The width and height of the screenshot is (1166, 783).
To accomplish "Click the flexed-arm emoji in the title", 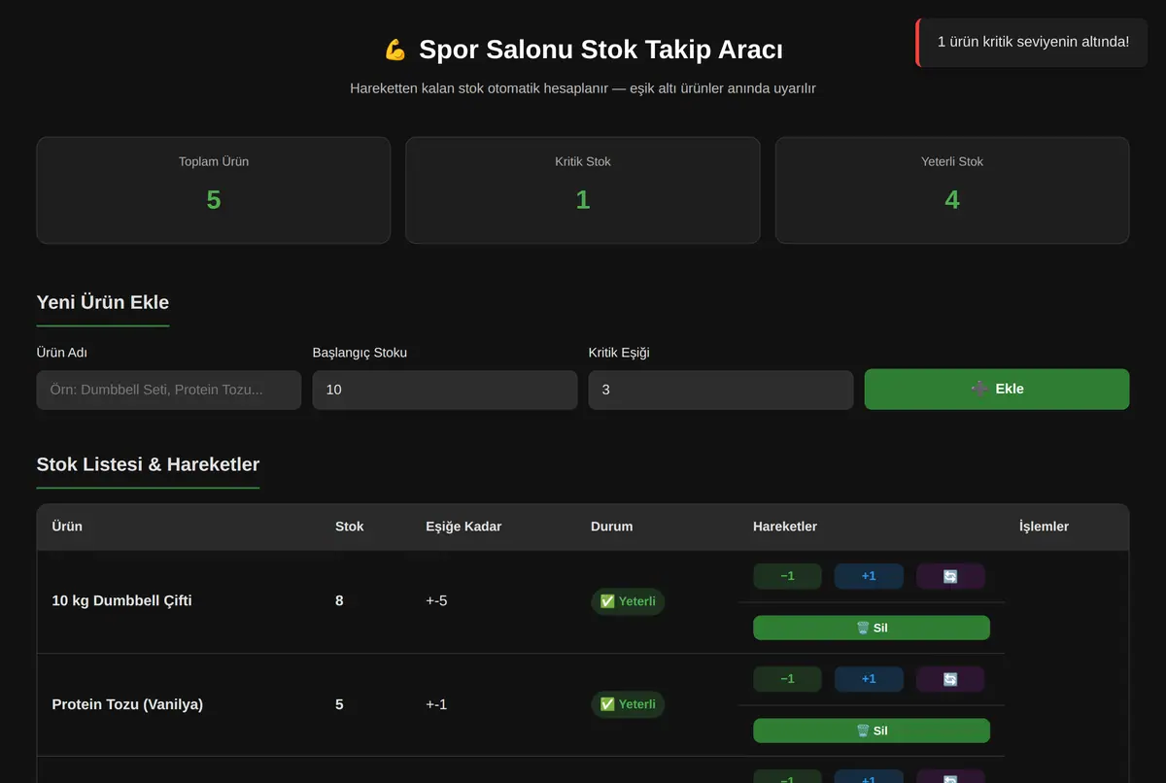I will (x=394, y=50).
